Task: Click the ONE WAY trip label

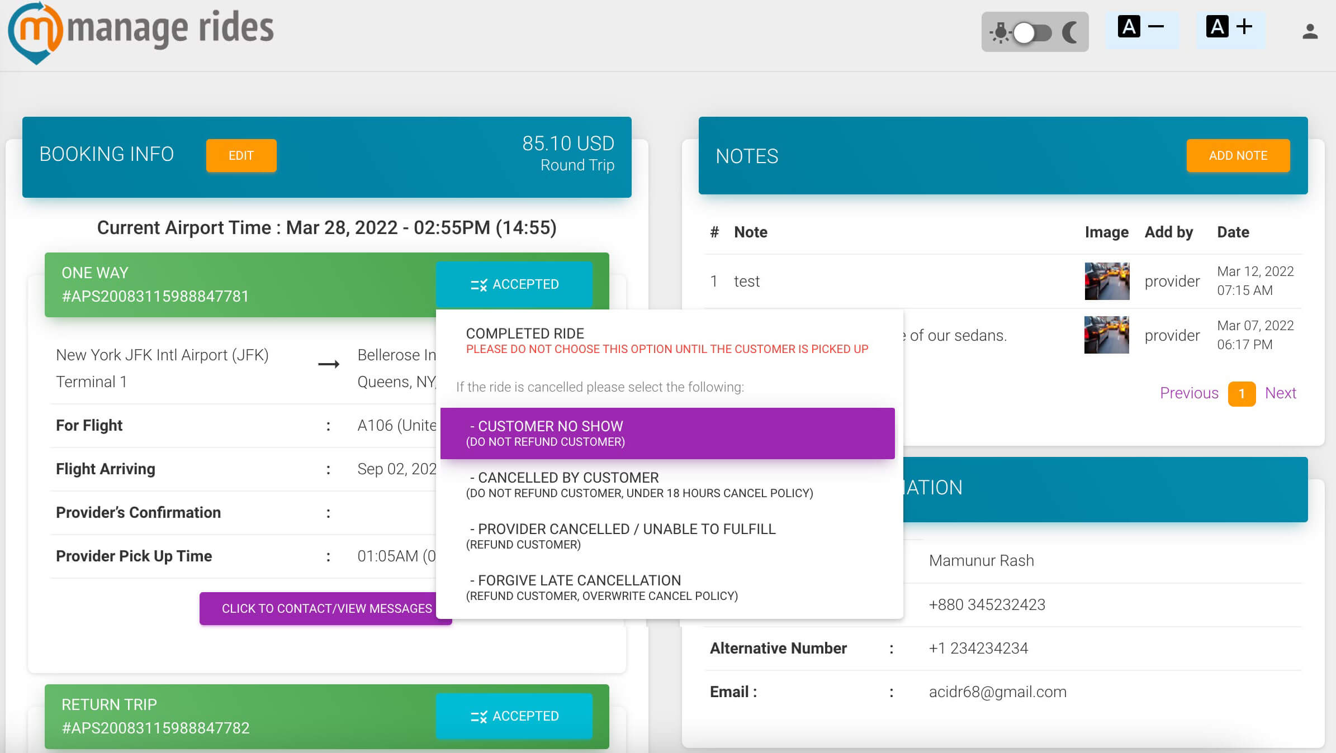Action: [x=95, y=273]
